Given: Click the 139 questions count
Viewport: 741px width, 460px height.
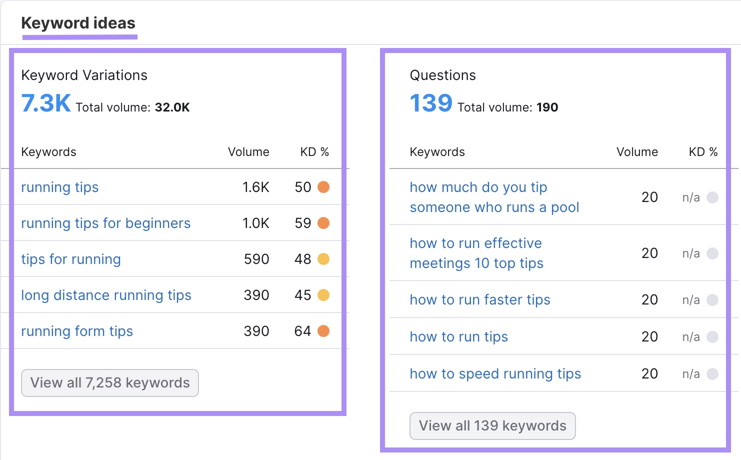Looking at the screenshot, I should pyautogui.click(x=430, y=103).
